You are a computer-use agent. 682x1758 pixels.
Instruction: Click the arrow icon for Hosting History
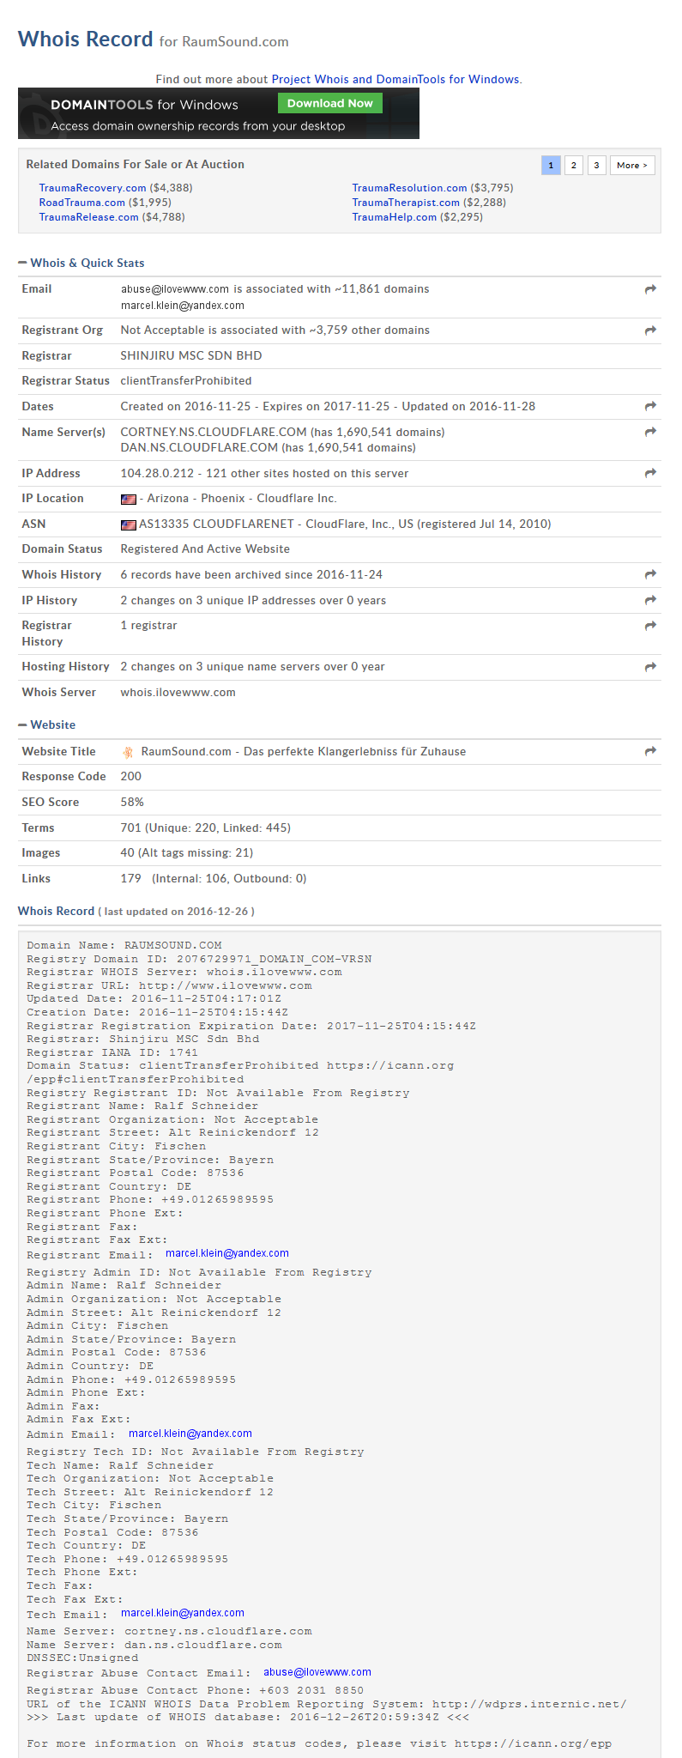tap(650, 667)
